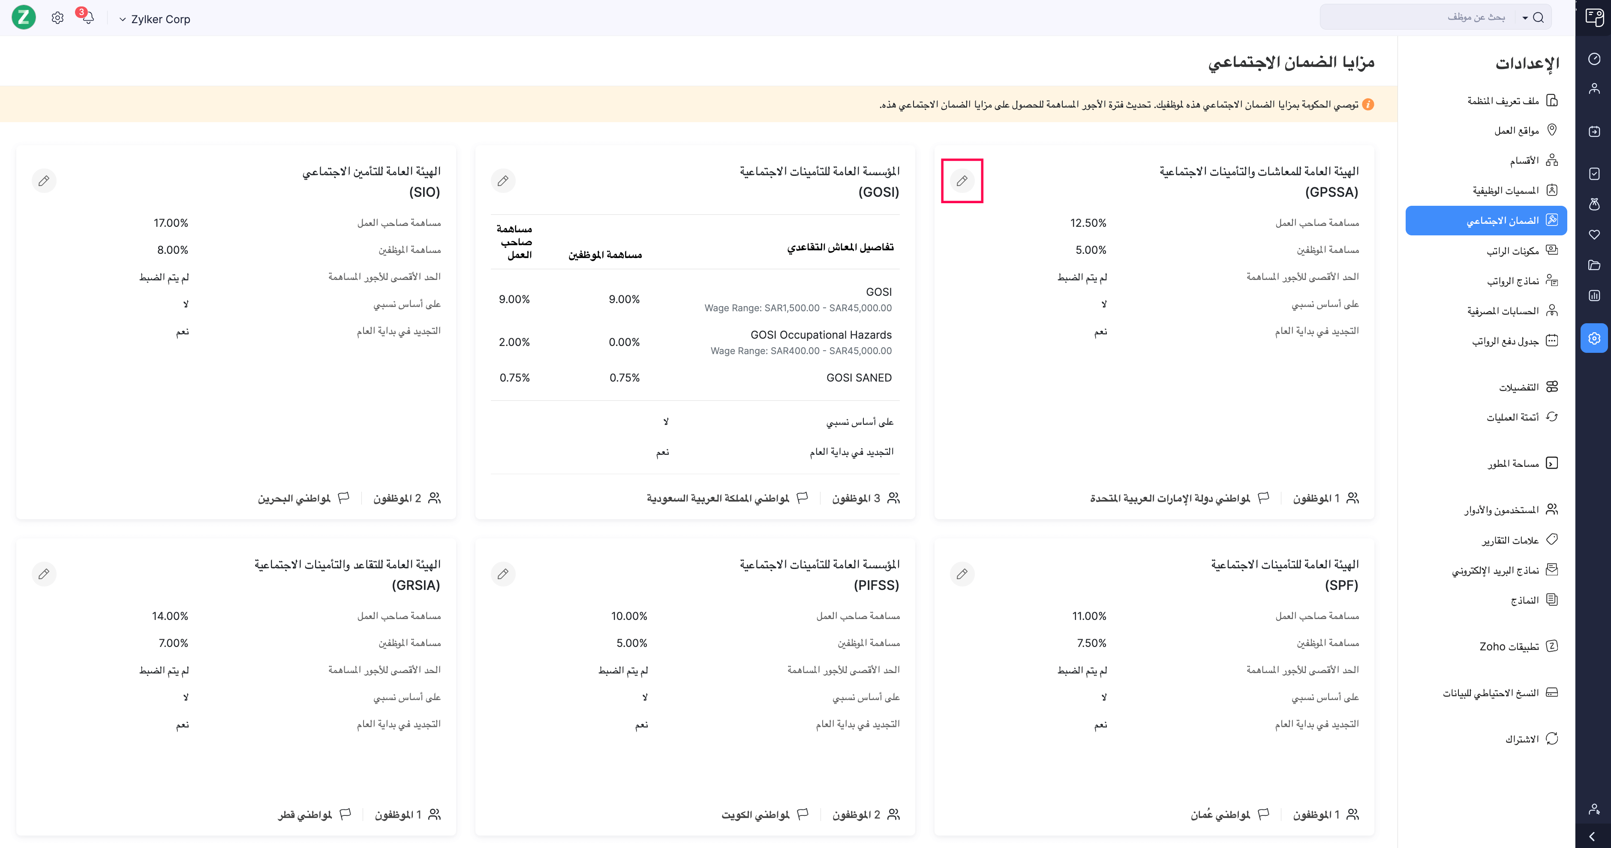This screenshot has width=1611, height=848.
Task: Go to مواقع العمل settings page
Action: (x=1516, y=131)
